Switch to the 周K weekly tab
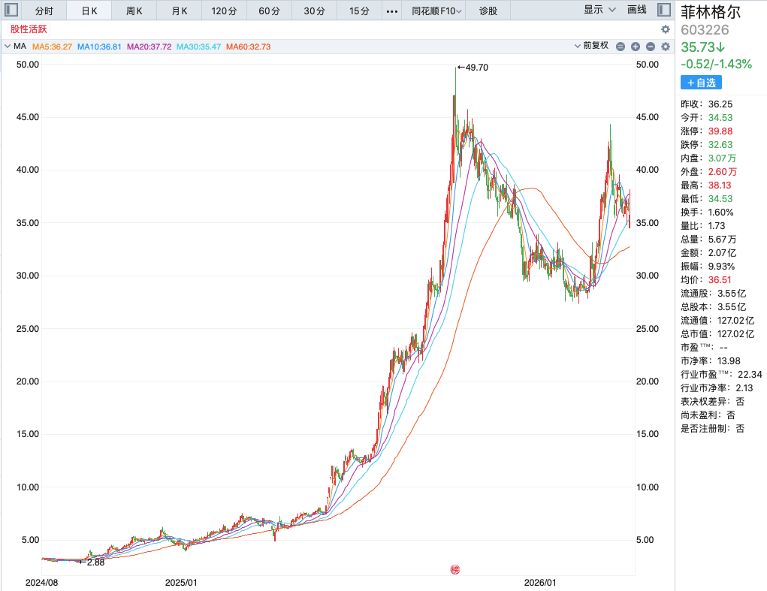The image size is (767, 591). (x=135, y=11)
